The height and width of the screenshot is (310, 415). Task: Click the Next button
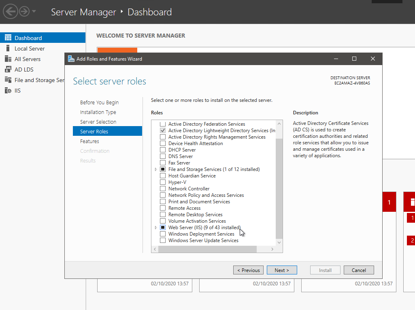282,270
